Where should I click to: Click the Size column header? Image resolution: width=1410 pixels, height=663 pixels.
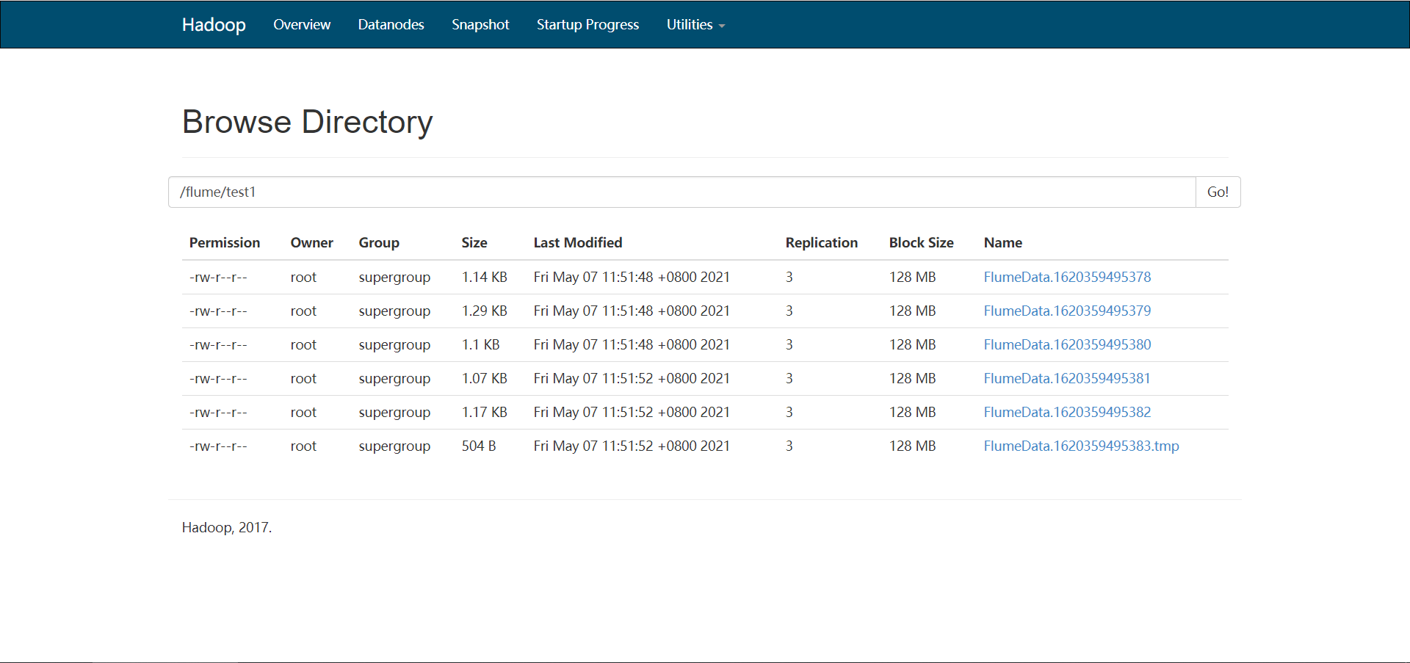[474, 242]
